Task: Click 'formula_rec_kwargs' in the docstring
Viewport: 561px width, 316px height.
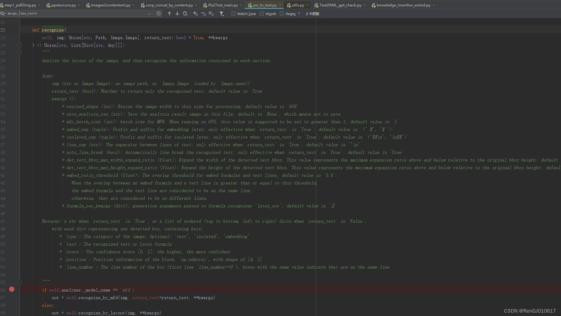Action: click(89, 206)
